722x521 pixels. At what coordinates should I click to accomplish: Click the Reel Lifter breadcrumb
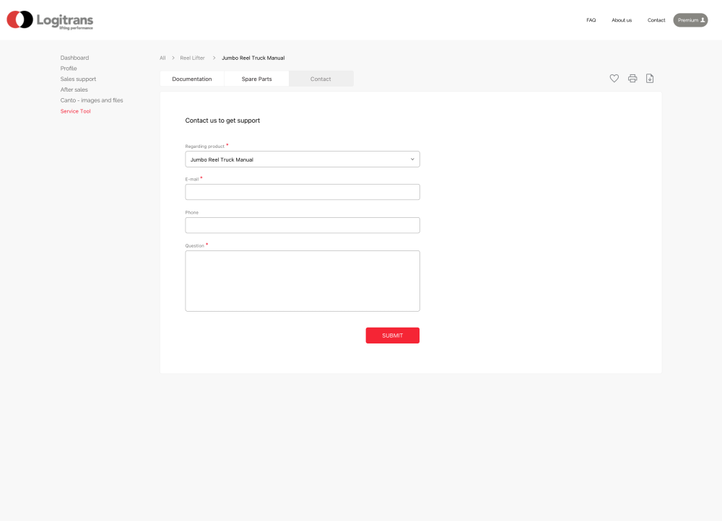pos(192,58)
